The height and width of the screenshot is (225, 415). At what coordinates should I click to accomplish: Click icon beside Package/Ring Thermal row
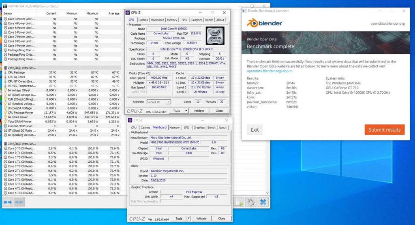point(6,50)
